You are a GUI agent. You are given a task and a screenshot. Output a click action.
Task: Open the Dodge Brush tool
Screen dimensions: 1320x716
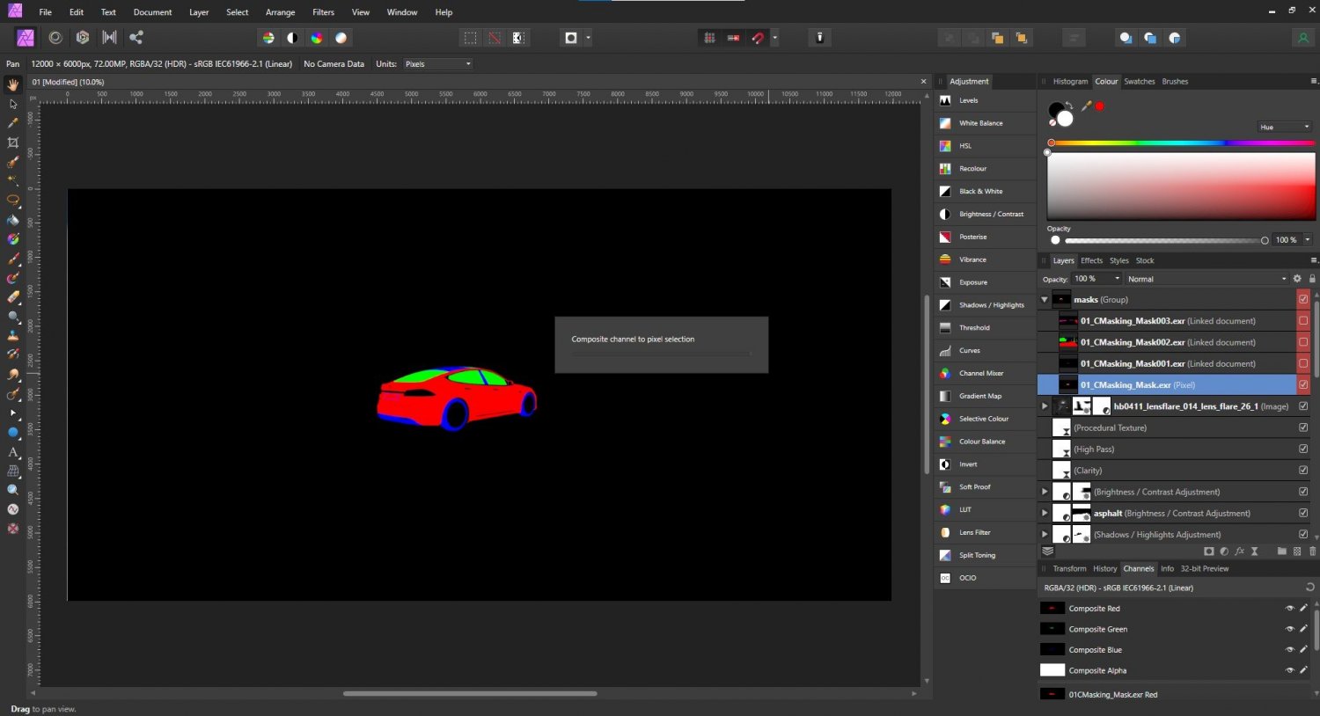tap(13, 373)
